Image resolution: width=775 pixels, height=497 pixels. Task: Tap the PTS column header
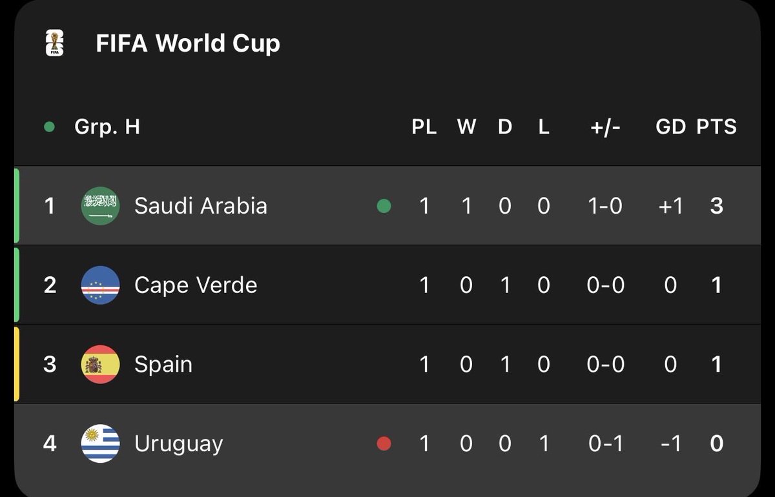[x=716, y=127]
